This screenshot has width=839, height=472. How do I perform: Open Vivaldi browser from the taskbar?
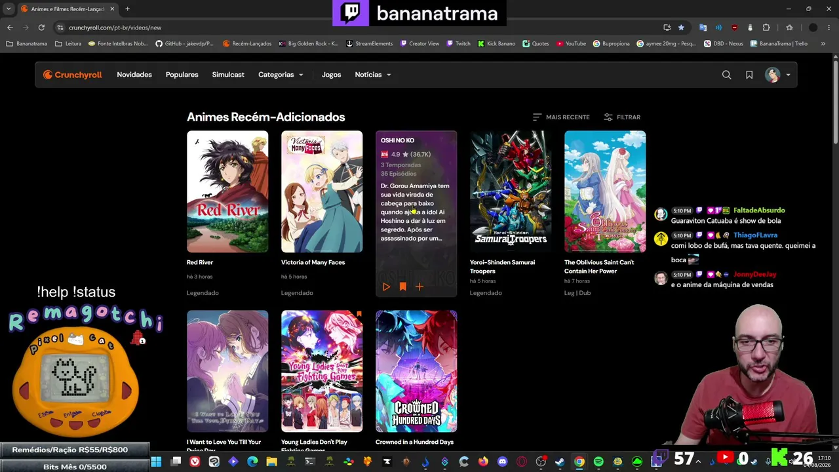[195, 462]
